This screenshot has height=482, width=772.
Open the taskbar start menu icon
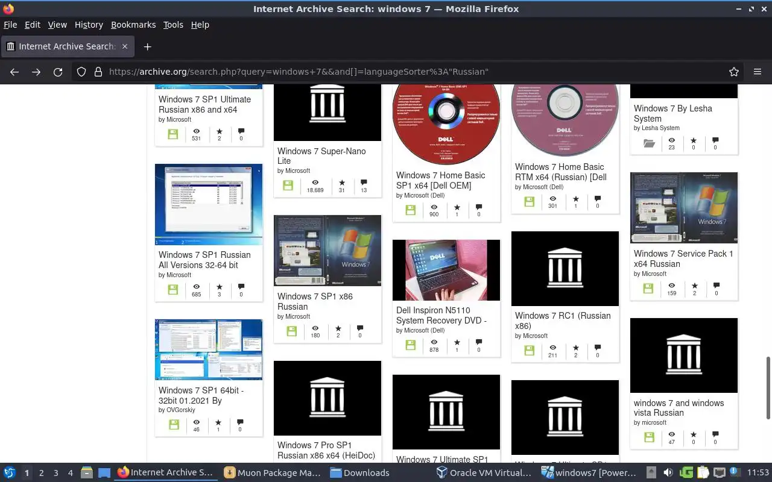click(x=10, y=472)
